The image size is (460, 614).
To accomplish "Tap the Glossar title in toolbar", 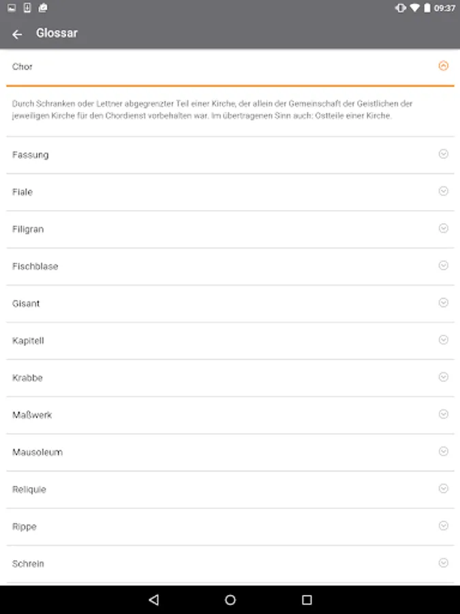I will (57, 33).
